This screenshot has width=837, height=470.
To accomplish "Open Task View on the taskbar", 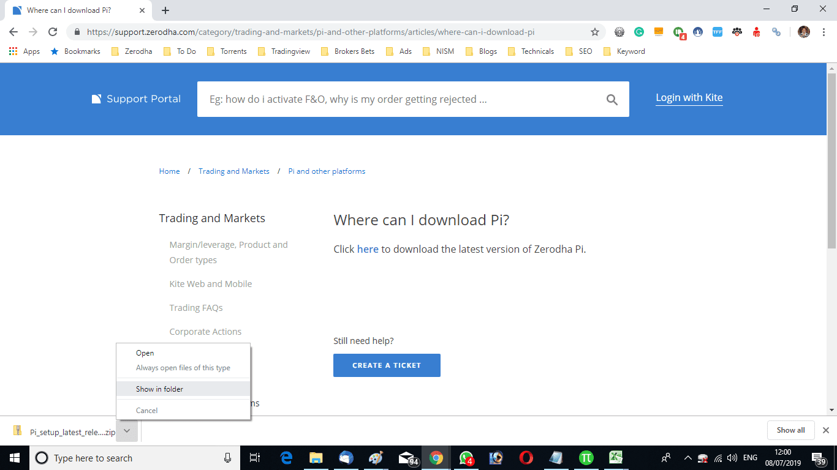I will tap(256, 458).
